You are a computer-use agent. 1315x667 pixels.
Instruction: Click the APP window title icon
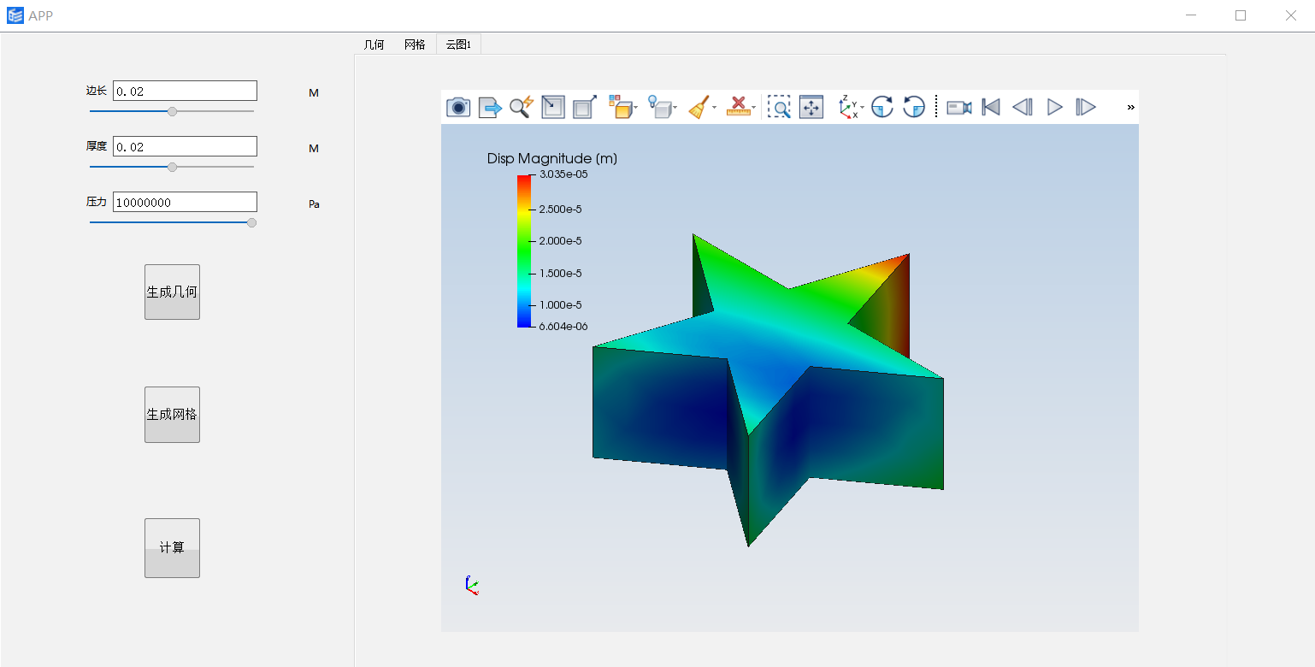coord(15,15)
